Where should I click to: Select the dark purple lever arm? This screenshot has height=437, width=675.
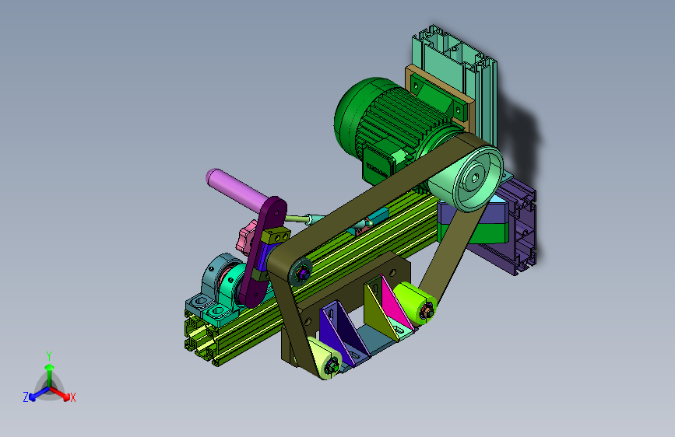point(262,252)
